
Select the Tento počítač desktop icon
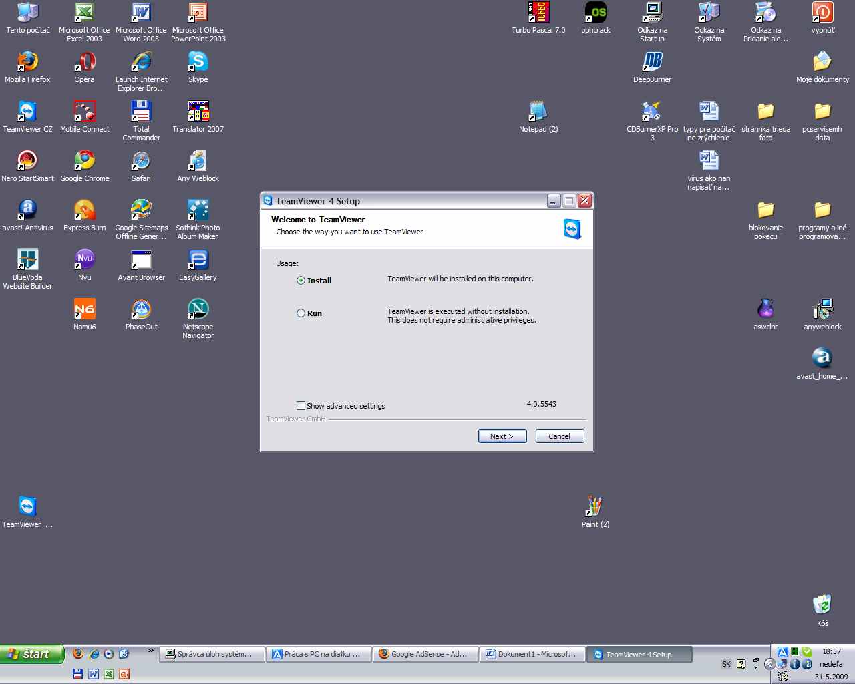click(x=27, y=18)
